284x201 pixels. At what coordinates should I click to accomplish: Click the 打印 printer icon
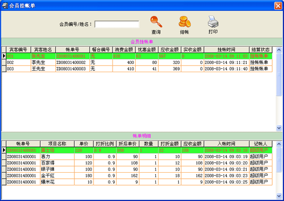pyautogui.click(x=213, y=22)
